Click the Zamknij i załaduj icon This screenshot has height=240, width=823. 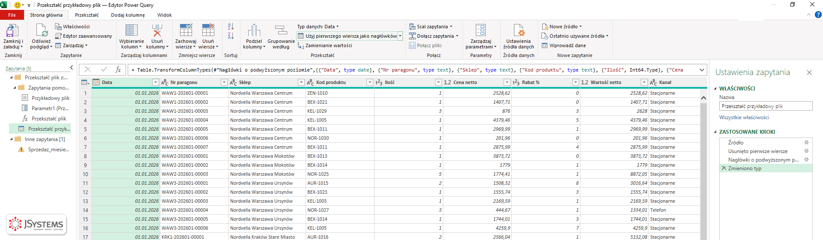(13, 31)
